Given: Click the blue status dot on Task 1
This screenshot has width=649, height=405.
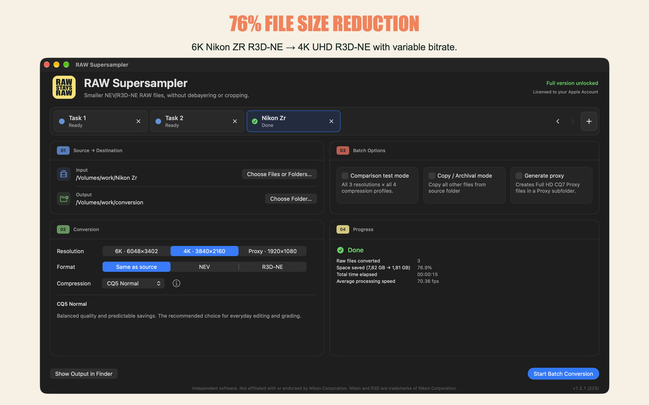Looking at the screenshot, I should (x=62, y=121).
